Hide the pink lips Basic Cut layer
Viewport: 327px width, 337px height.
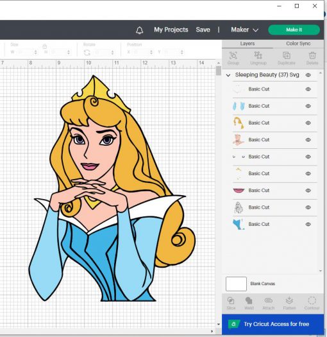click(308, 191)
